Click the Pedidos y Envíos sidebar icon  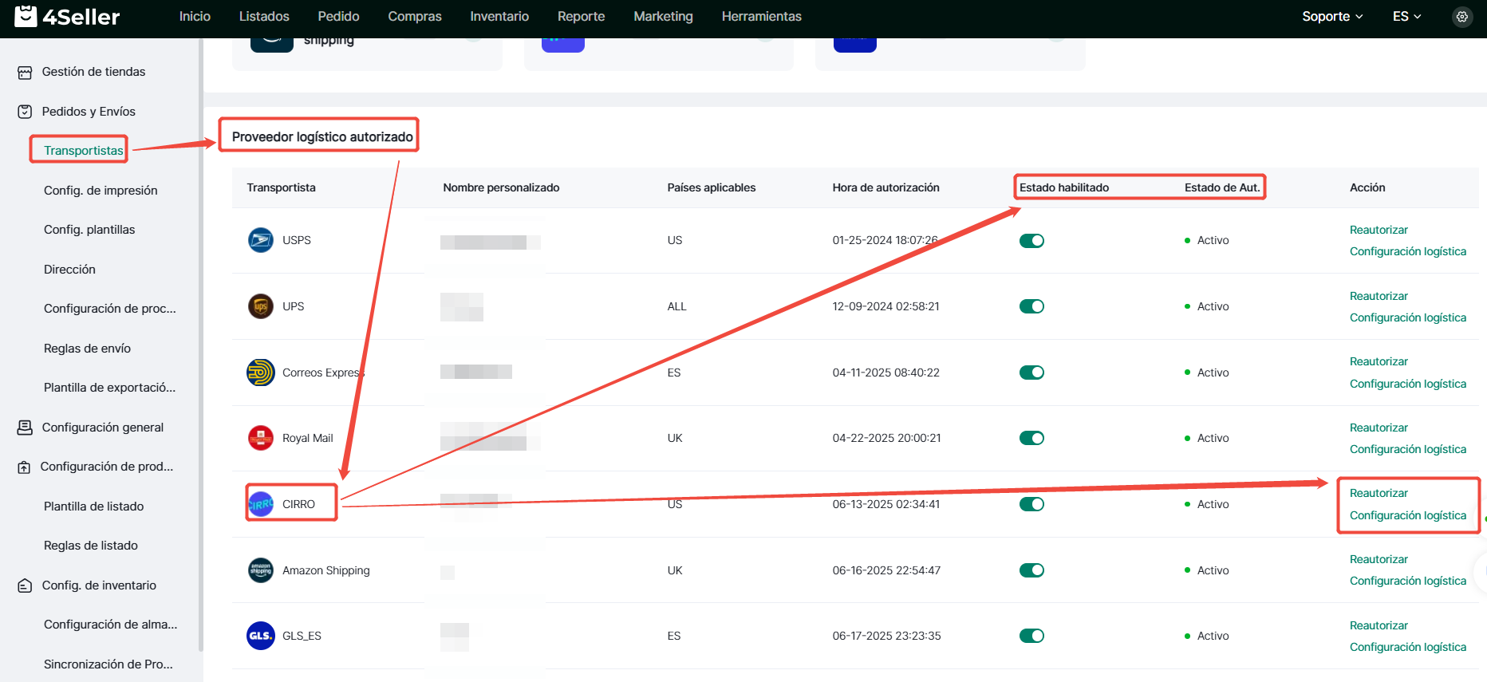pos(25,112)
